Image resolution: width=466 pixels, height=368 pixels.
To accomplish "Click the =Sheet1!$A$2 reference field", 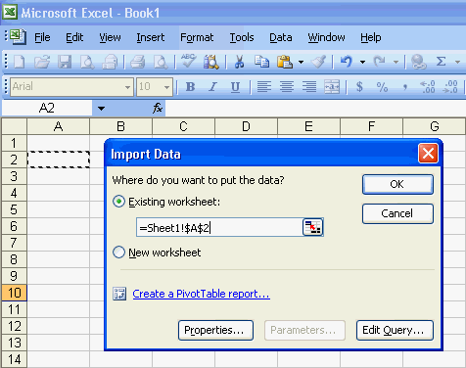I will pos(219,227).
